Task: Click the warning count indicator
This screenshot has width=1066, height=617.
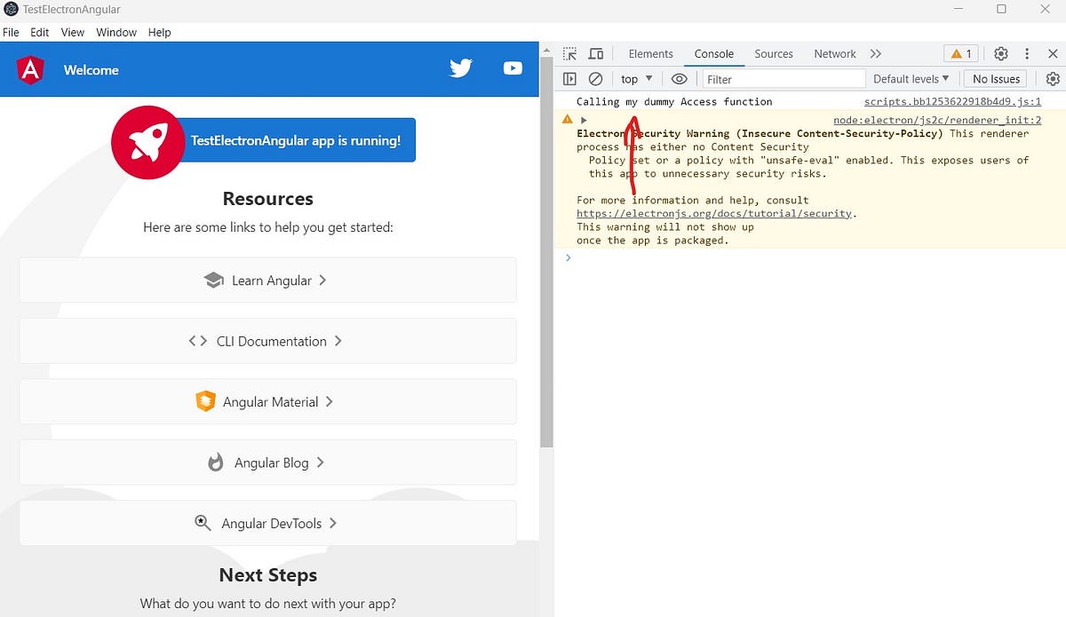Action: [960, 53]
